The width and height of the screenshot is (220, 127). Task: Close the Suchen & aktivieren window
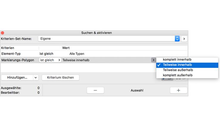(2, 33)
